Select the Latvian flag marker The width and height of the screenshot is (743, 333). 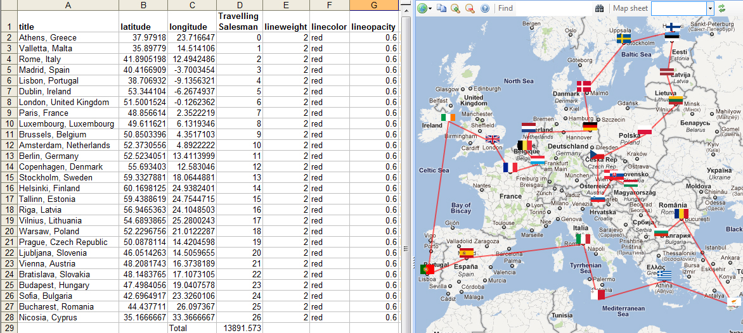click(667, 72)
